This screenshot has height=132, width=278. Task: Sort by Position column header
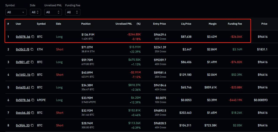point(86,24)
